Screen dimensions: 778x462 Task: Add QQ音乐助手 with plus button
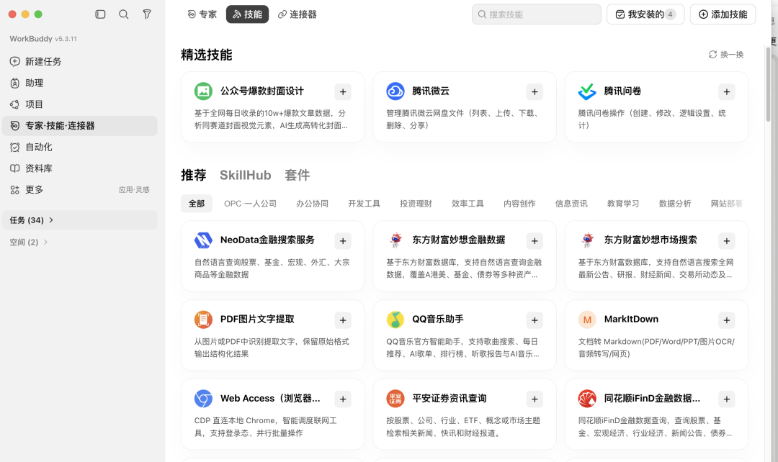[x=535, y=320]
